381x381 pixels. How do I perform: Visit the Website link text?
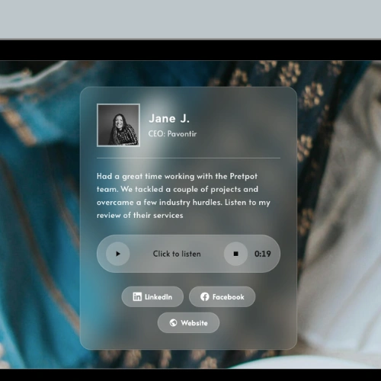click(194, 323)
